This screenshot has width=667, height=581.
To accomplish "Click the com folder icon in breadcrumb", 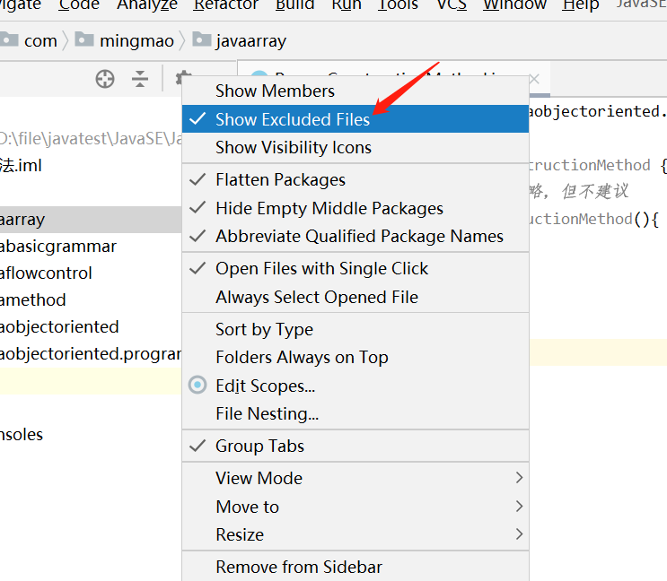I will [x=10, y=40].
